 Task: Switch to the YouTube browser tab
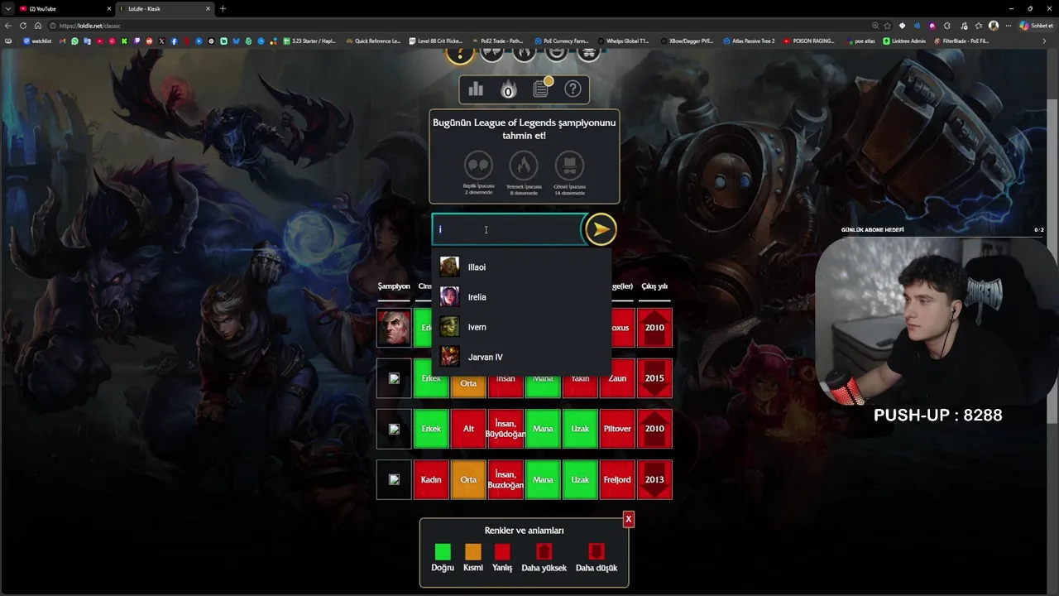pyautogui.click(x=65, y=8)
